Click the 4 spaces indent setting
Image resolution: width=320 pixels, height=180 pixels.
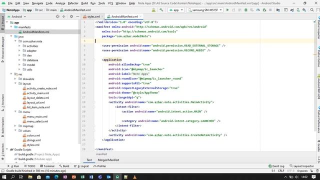[302, 171]
